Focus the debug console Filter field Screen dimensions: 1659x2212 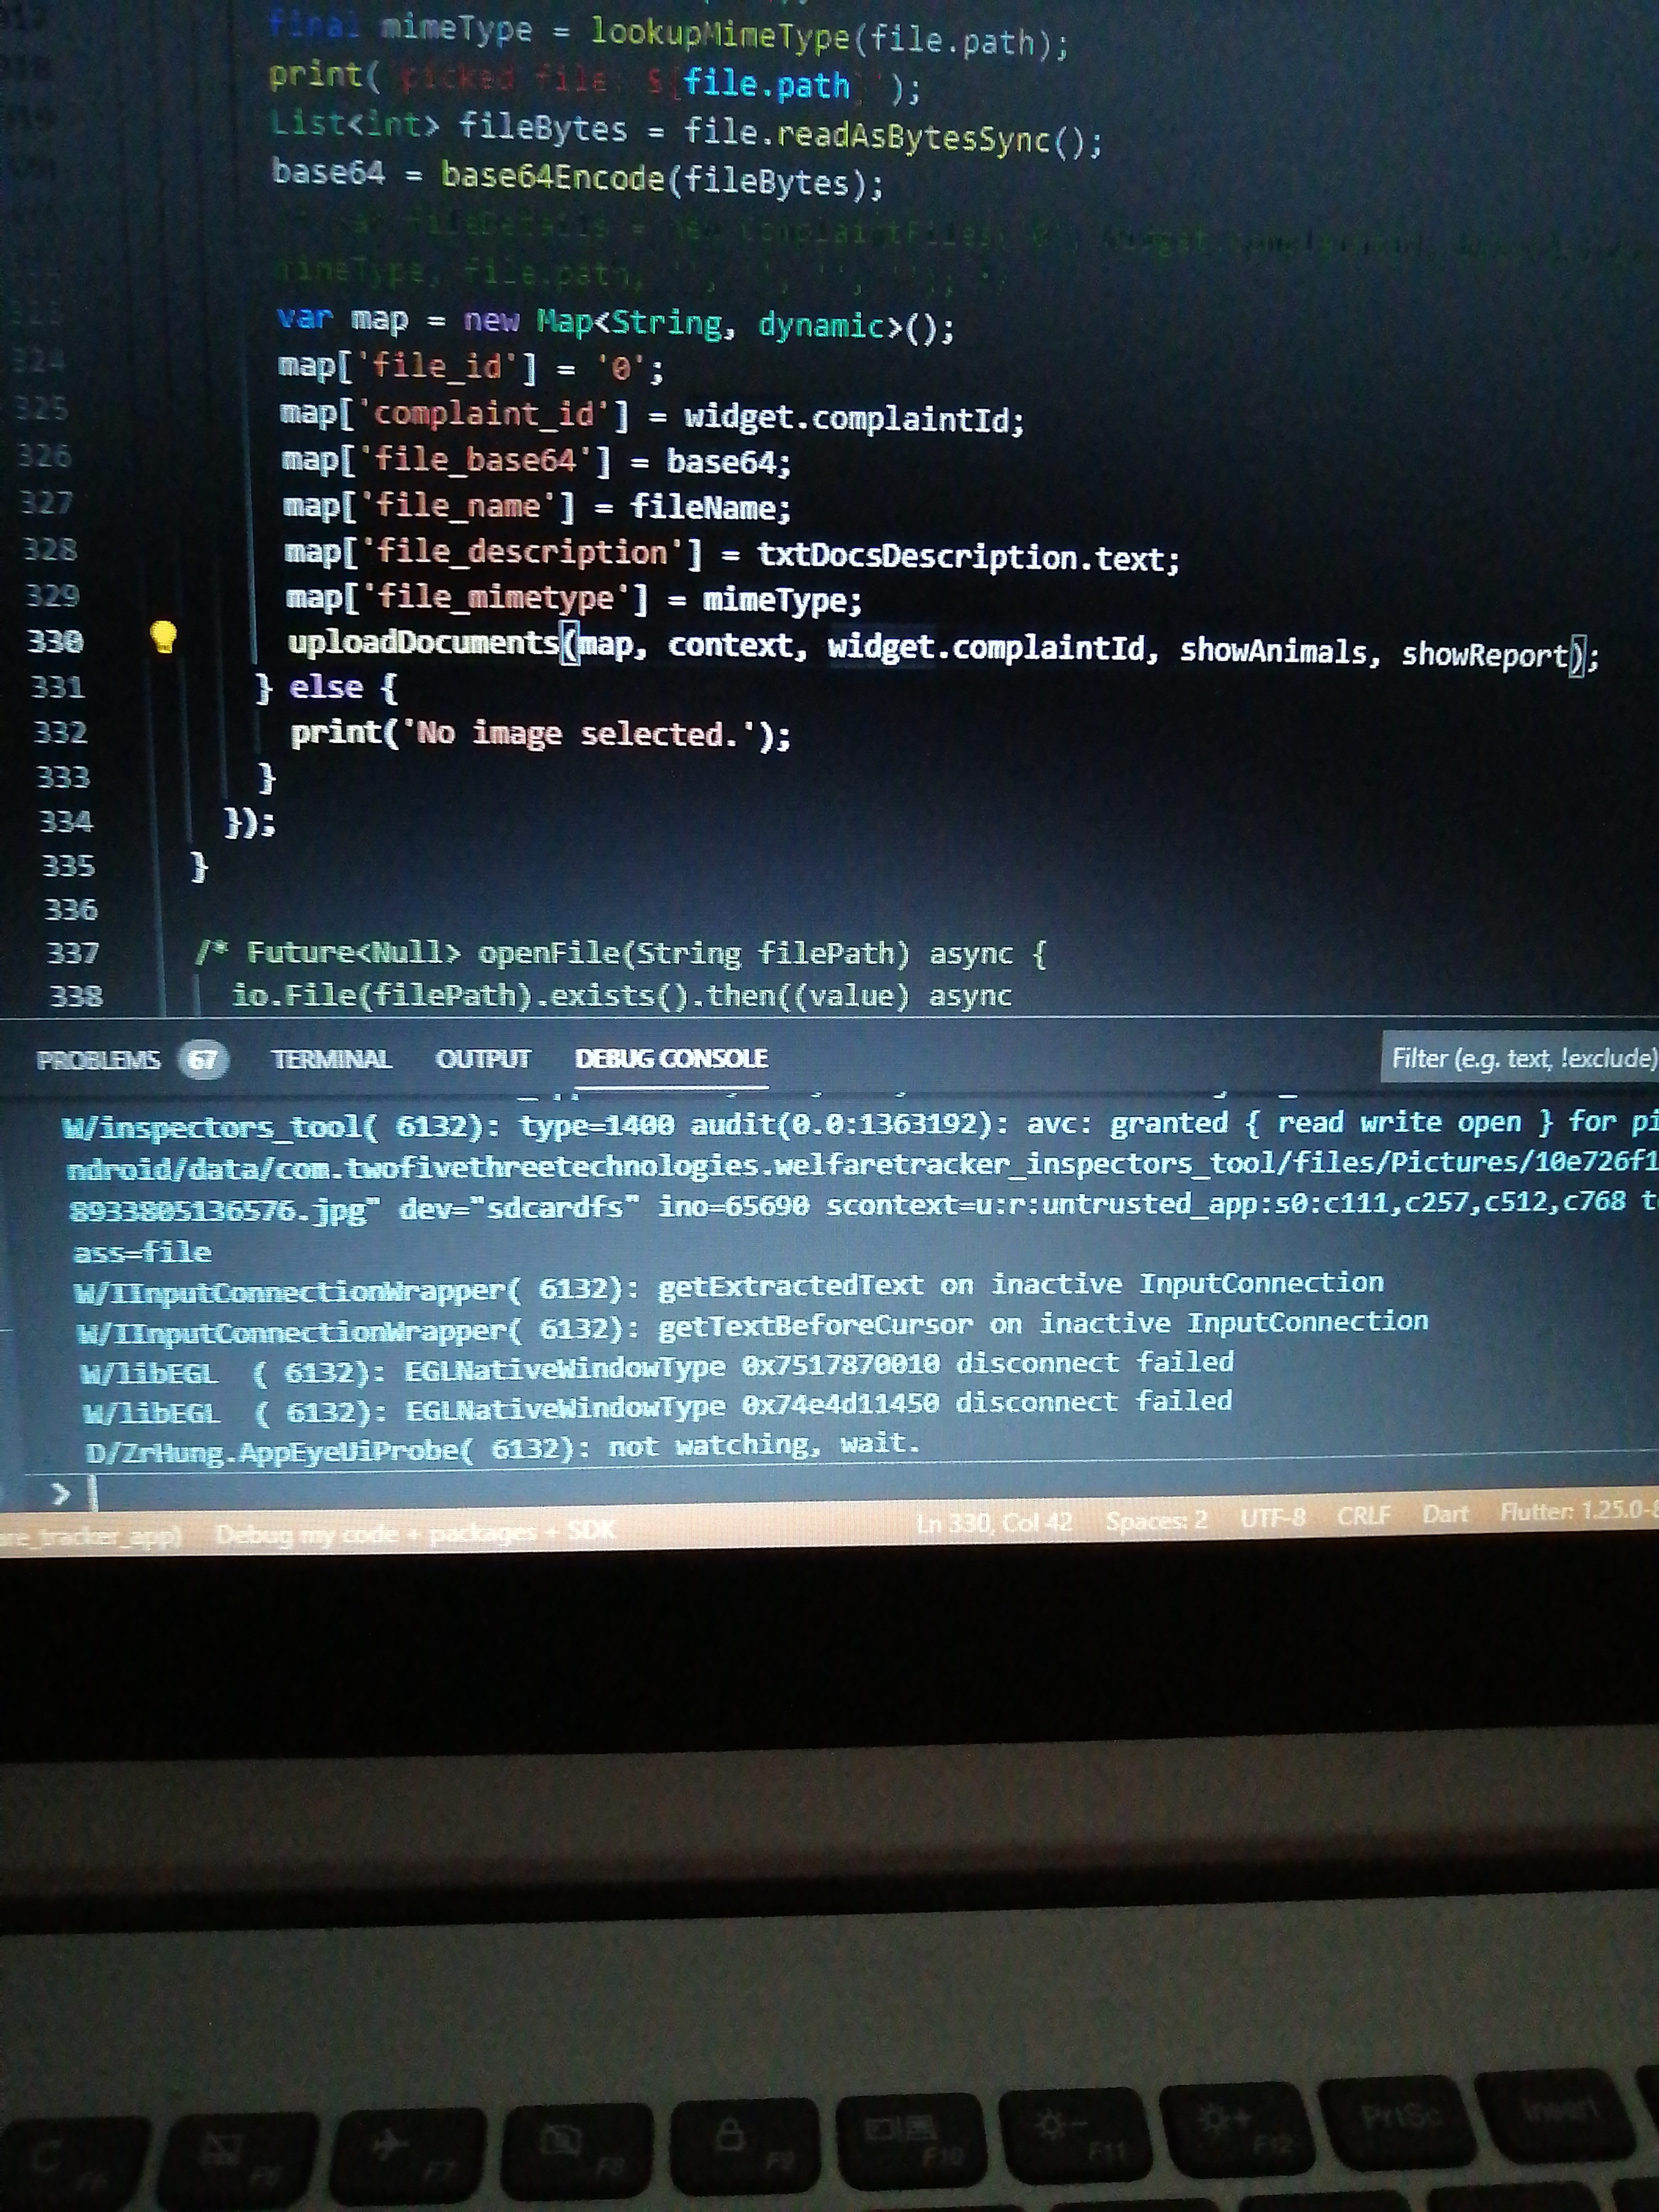(1519, 1058)
